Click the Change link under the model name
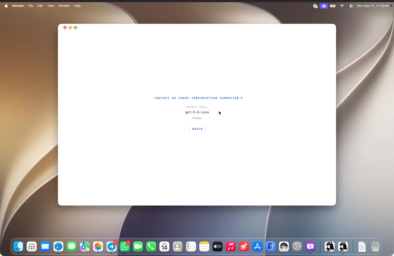Image resolution: width=394 pixels, height=256 pixels. 197,118
